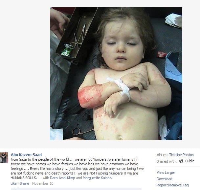Click the 'Album:' label text
Viewport: 200px width, 190px height.
162,155
